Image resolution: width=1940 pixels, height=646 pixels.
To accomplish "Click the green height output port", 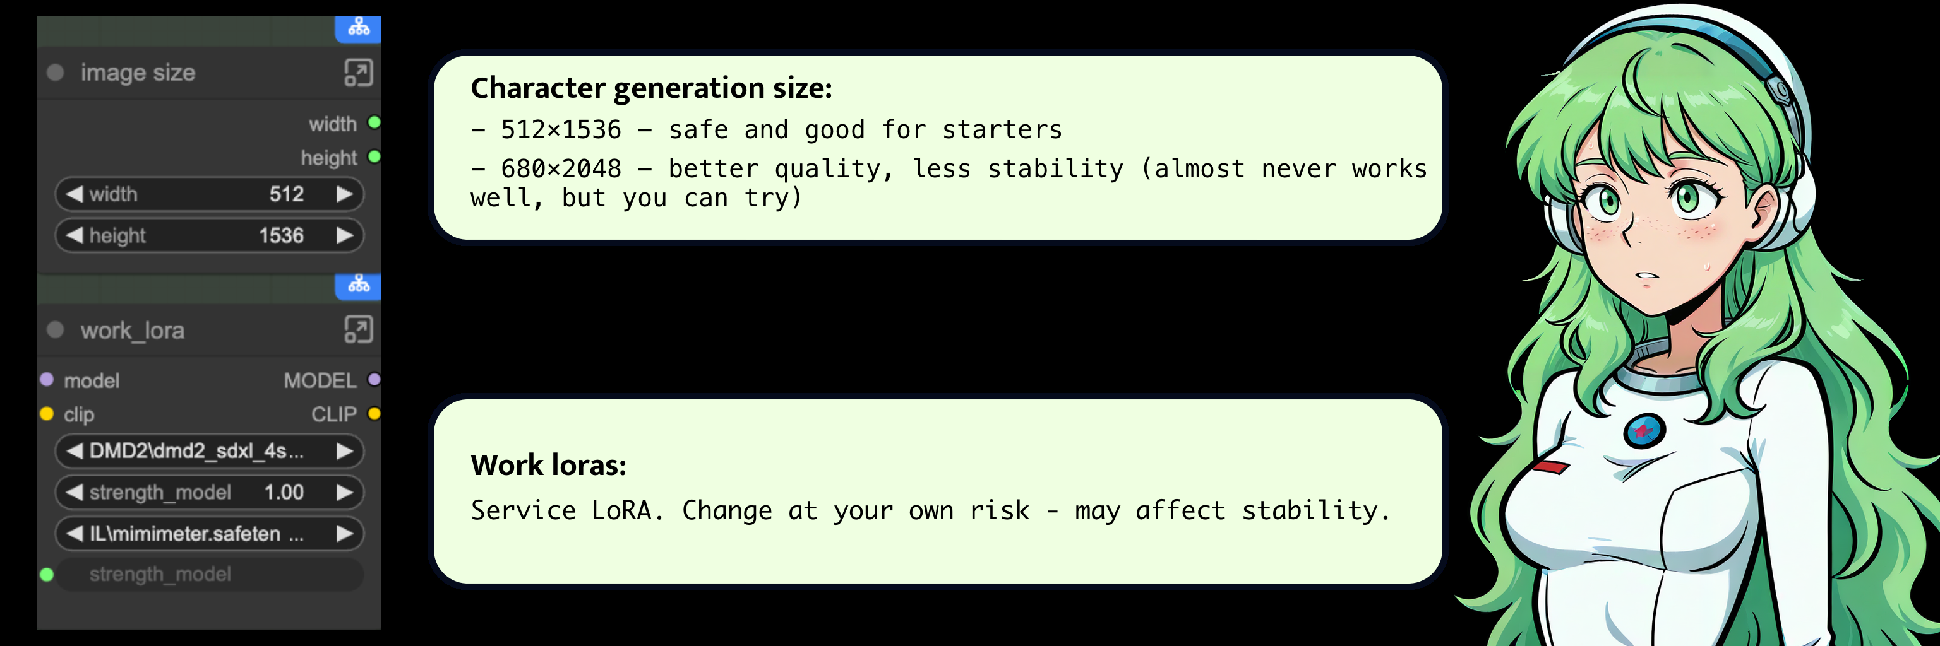I will click(x=374, y=156).
